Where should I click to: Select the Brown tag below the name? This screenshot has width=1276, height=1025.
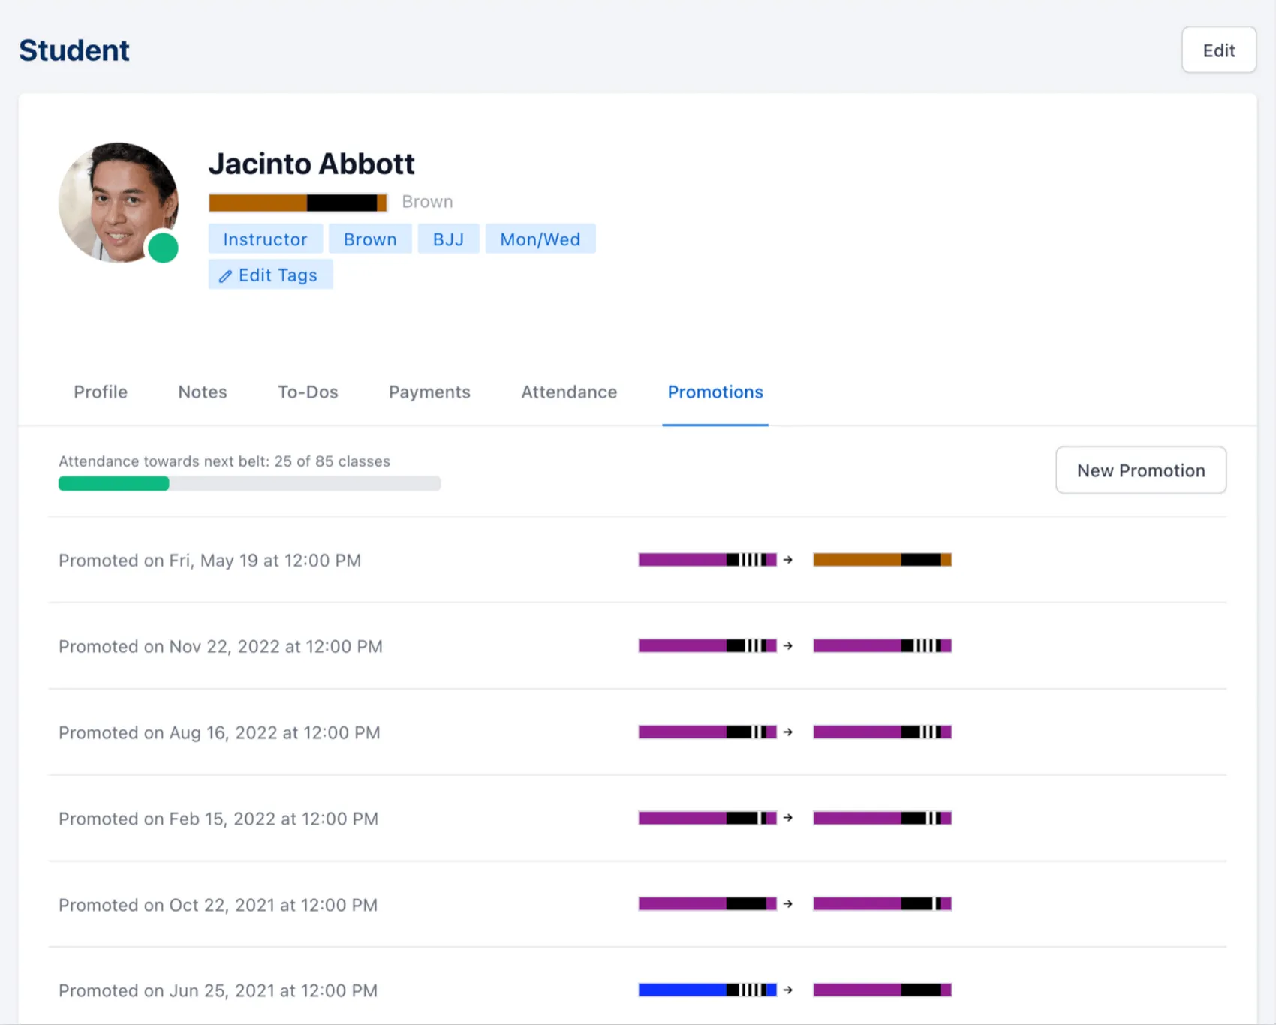(x=370, y=239)
